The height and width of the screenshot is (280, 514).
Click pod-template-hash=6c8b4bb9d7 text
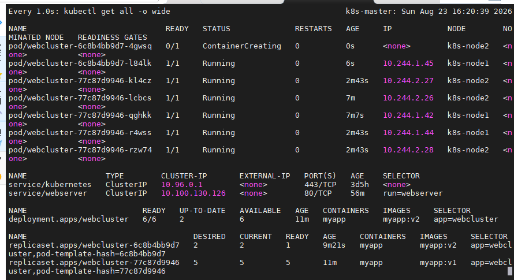pos(100,254)
